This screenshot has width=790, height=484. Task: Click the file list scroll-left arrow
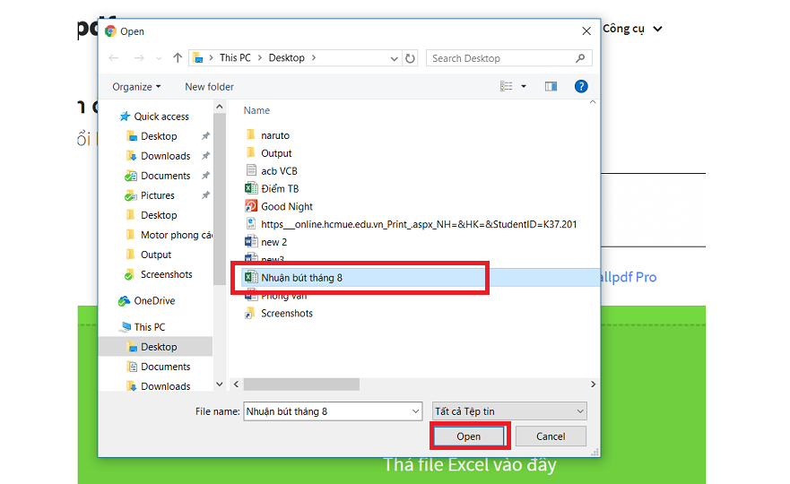[x=236, y=385]
